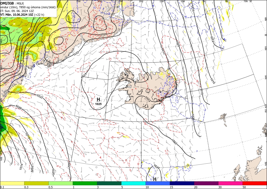
Task: Click the '1025' pressure value under the H
Action: (x=98, y=104)
